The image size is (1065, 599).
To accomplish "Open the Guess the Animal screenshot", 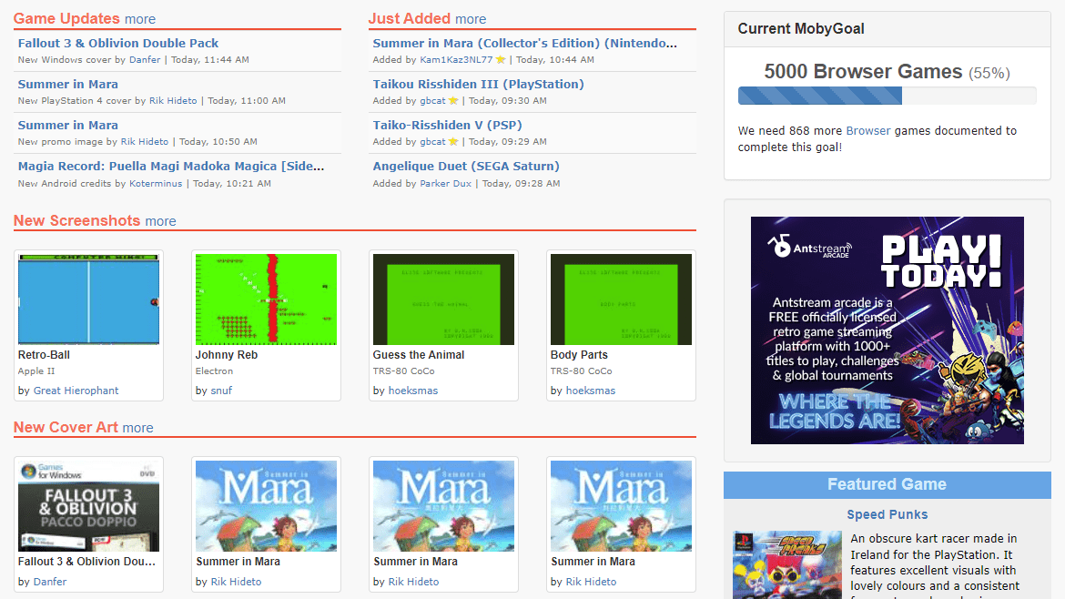I will click(x=443, y=299).
